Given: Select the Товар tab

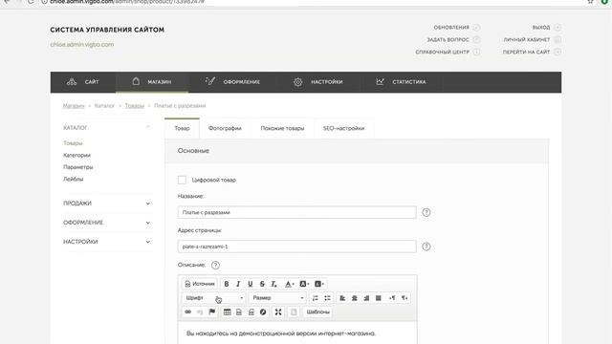Looking at the screenshot, I should [x=182, y=128].
